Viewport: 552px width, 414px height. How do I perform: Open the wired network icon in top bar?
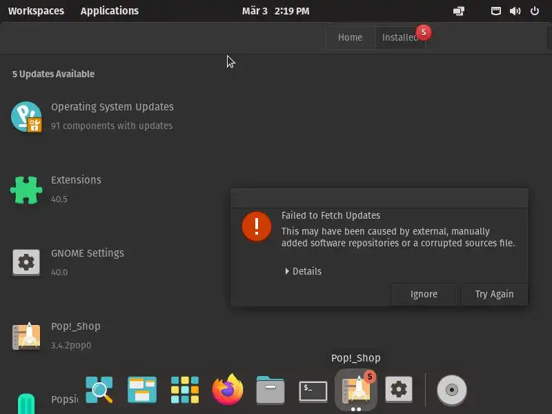[496, 11]
